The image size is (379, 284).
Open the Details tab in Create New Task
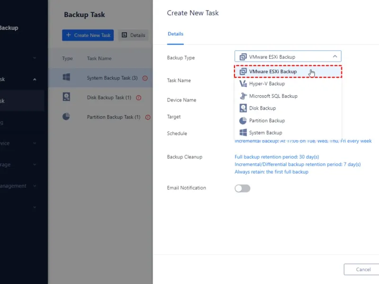[175, 34]
